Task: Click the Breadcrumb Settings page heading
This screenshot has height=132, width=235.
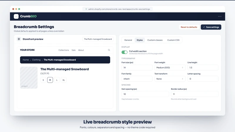Action: coord(34,27)
